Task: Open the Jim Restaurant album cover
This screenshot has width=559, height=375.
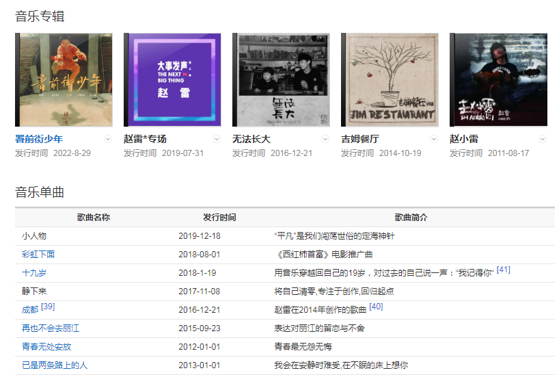Action: [x=390, y=79]
